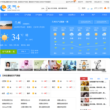Click the arrow button in 西固 row

pos(74,81)
